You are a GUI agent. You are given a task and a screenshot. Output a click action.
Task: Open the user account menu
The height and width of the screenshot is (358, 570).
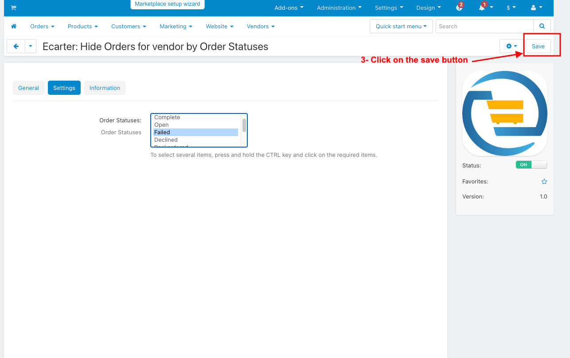pos(536,8)
